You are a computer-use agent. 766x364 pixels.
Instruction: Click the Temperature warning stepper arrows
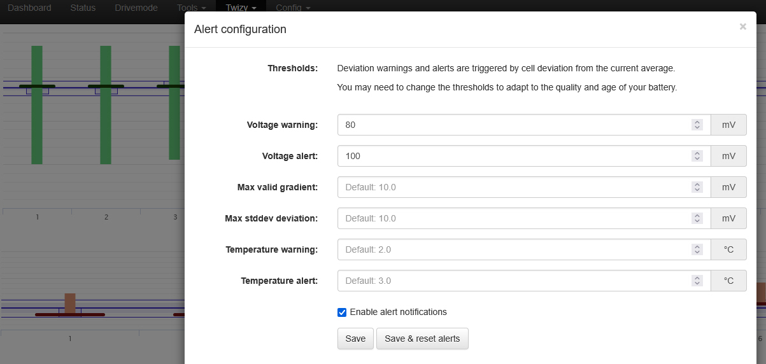(x=697, y=249)
